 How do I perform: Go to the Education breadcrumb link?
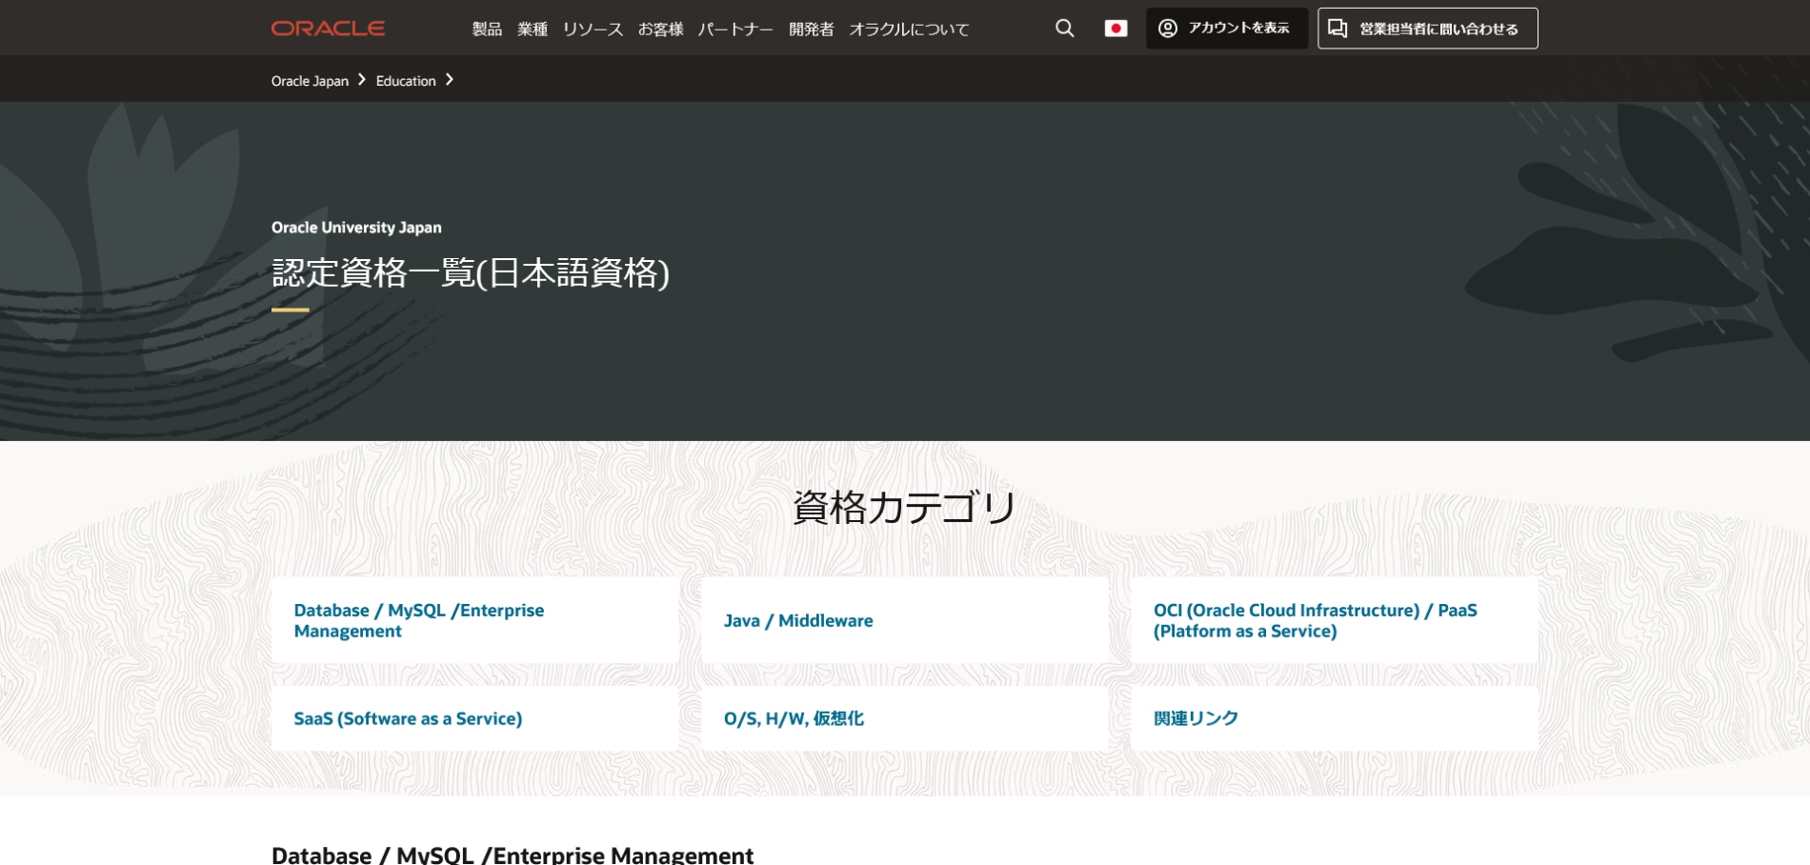pos(406,81)
